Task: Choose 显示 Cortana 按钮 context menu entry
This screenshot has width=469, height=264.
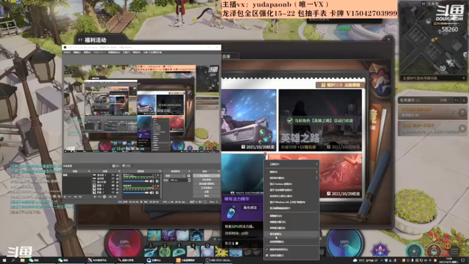Action: click(291, 184)
